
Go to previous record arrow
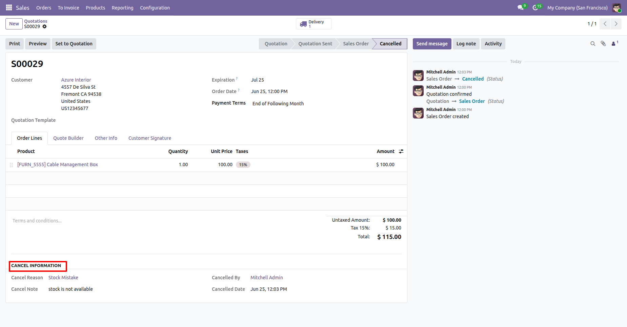pos(605,24)
